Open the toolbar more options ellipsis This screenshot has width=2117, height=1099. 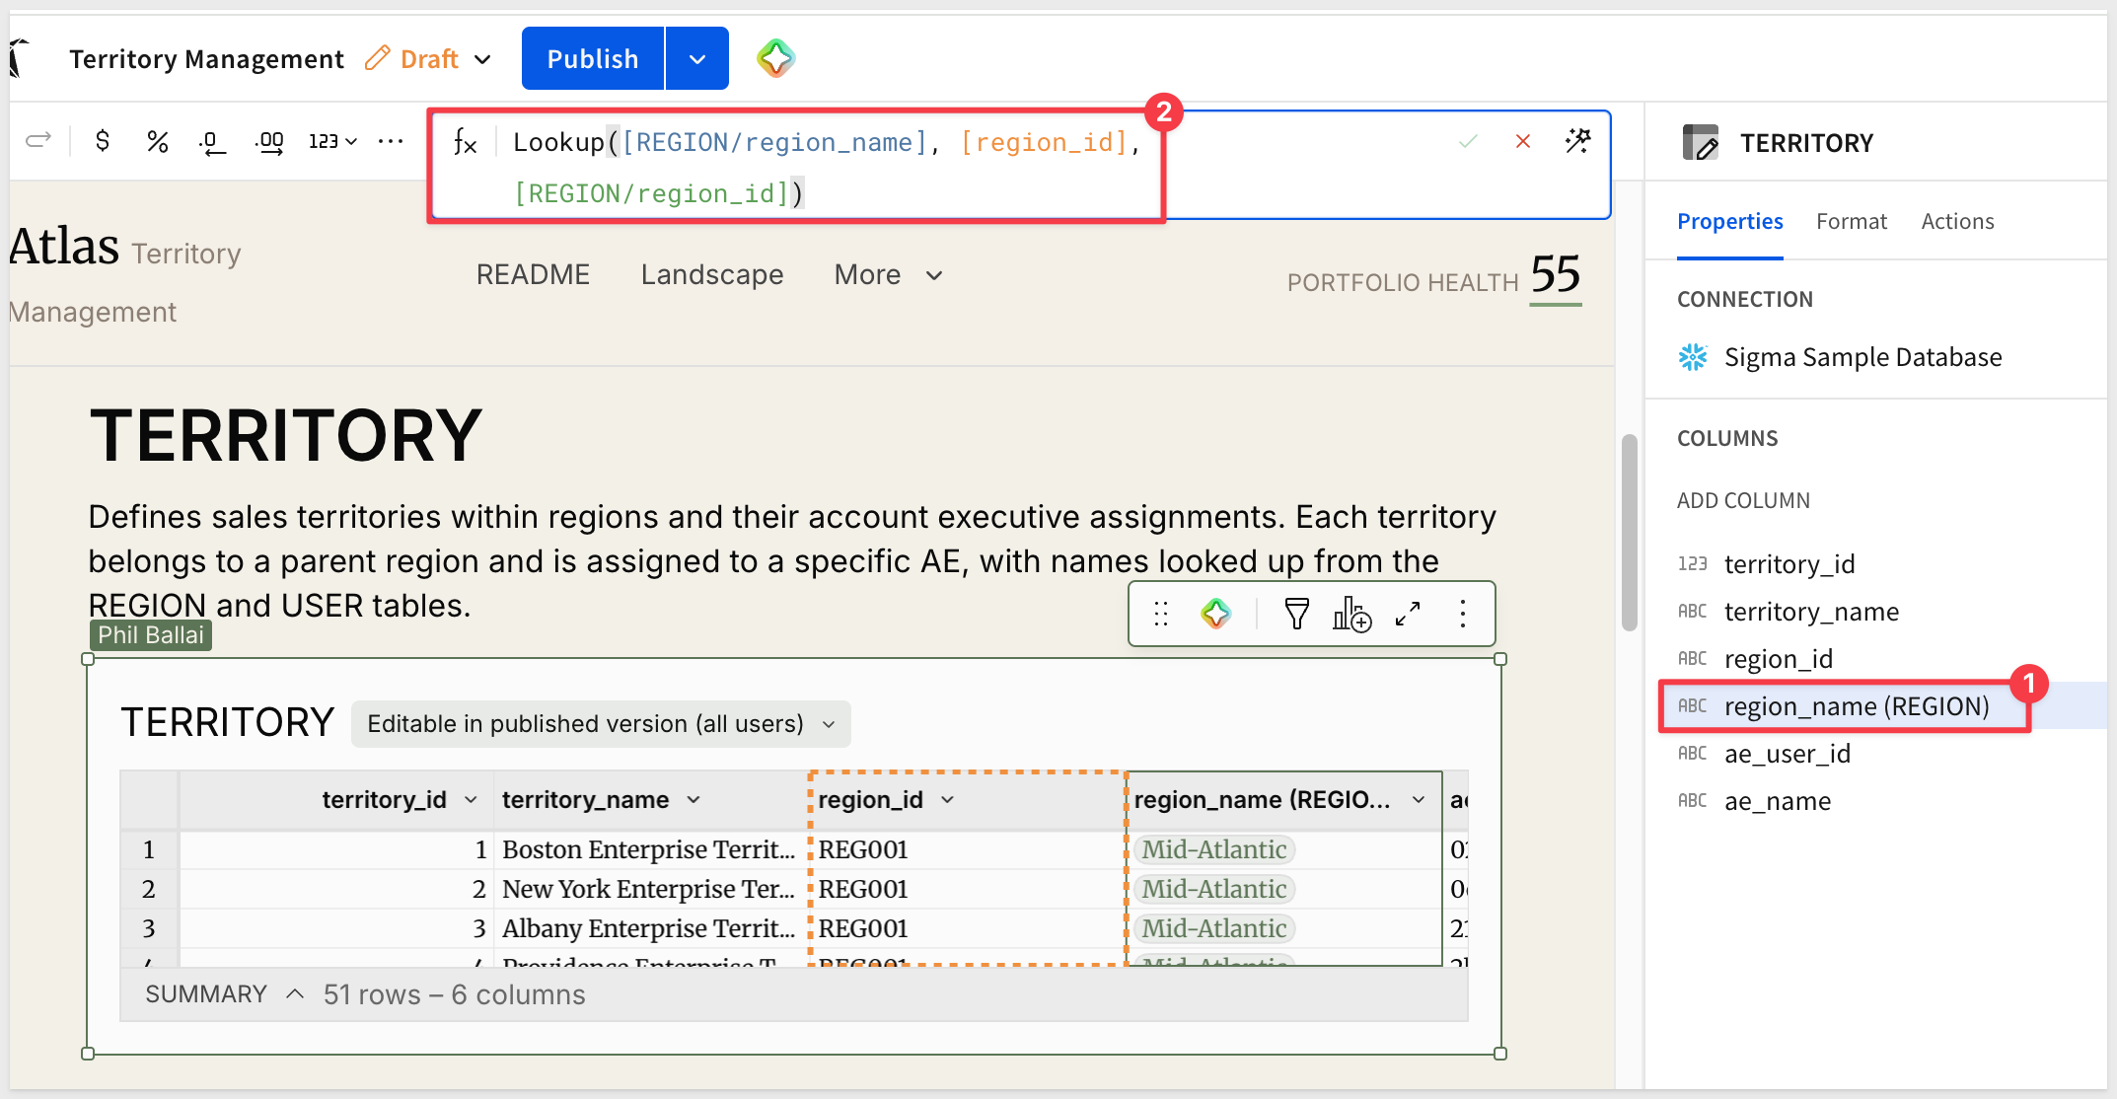click(x=391, y=142)
